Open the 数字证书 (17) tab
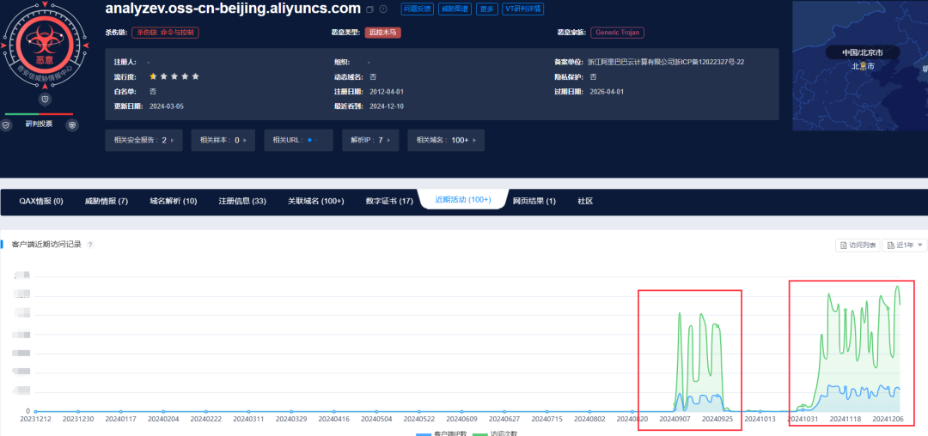The image size is (928, 436). 389,201
